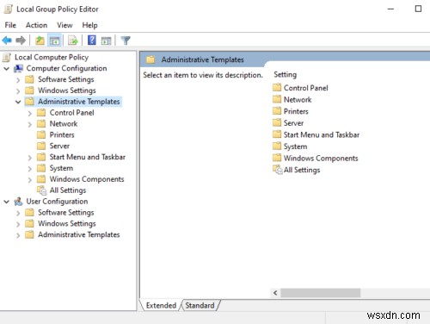
Task: Switch to the Extended tab
Action: [x=161, y=305]
